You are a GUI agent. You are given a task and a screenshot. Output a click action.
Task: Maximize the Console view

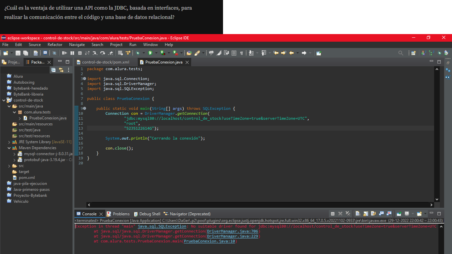[439, 214]
